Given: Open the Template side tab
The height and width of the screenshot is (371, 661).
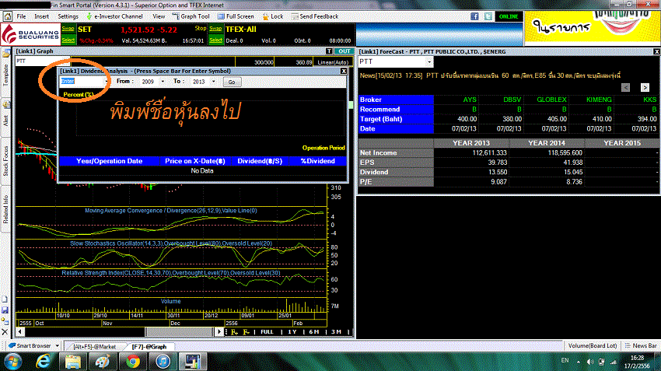Looking at the screenshot, I should (5, 75).
